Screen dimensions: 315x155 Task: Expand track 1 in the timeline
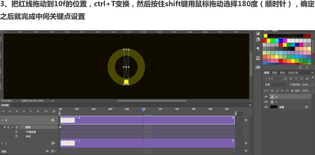click(x=2, y=143)
